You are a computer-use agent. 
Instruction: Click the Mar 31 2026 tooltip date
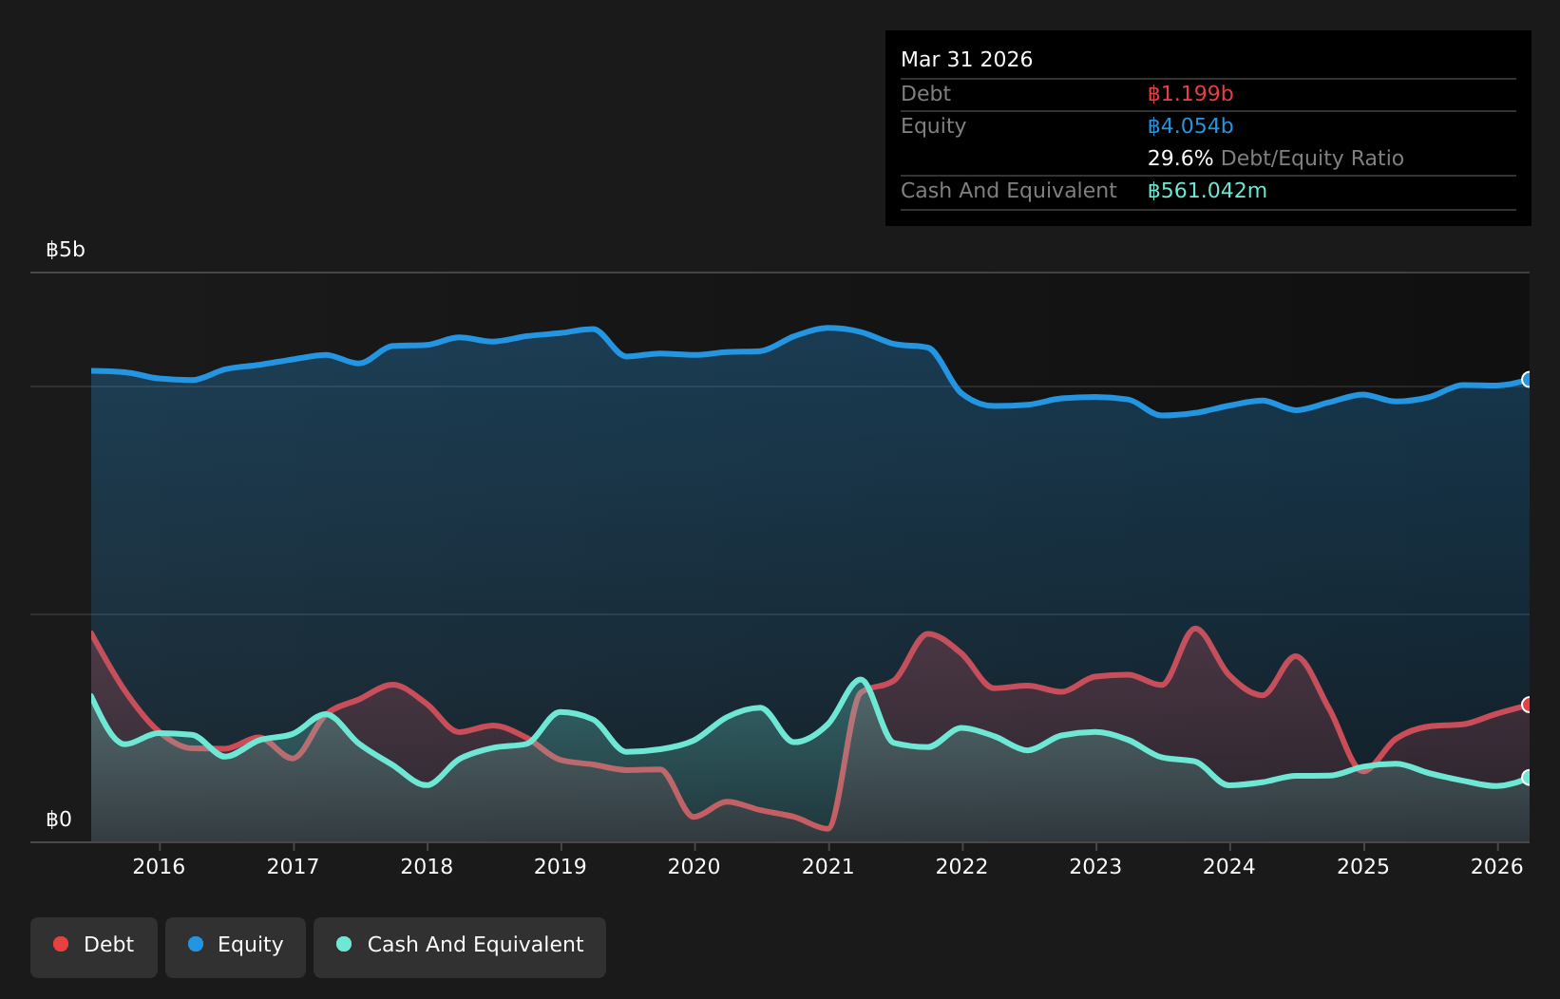[x=966, y=60]
